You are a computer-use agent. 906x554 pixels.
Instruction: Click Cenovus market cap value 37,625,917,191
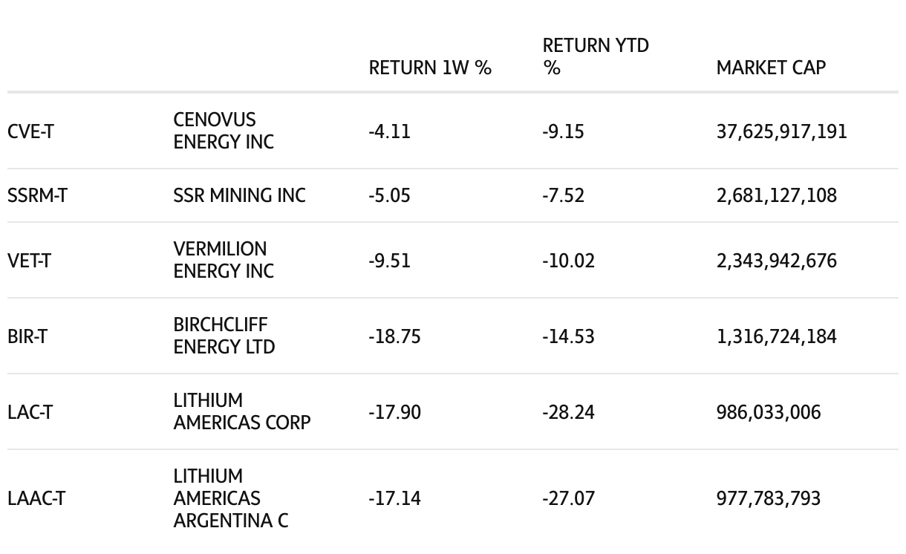click(x=781, y=131)
